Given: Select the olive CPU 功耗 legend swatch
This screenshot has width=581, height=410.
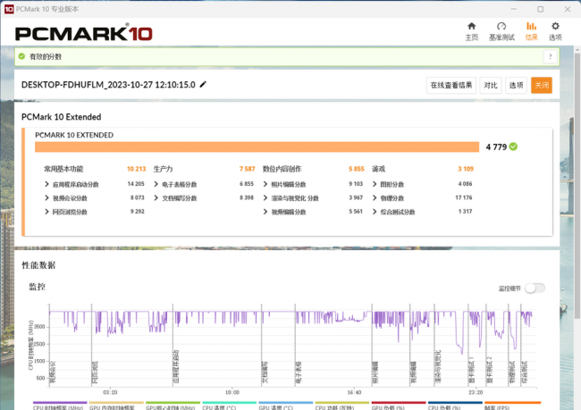Looking at the screenshot, I should click(342, 403).
